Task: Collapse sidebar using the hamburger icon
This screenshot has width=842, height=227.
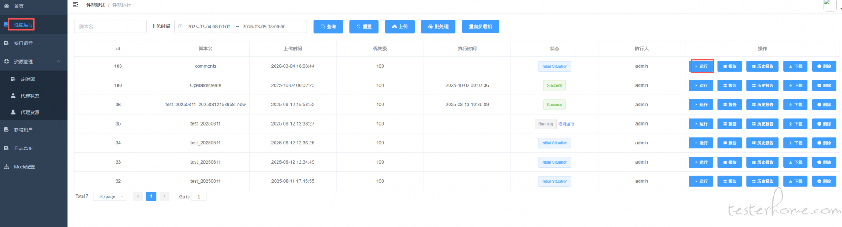Action: tap(75, 5)
